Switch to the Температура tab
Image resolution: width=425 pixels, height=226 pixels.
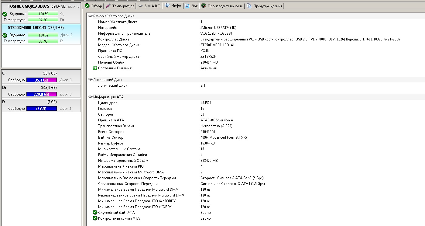pos(120,6)
